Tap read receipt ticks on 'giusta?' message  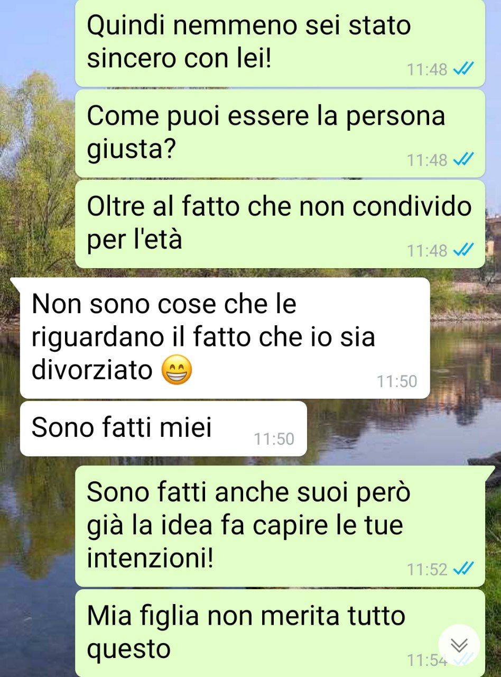point(464,159)
